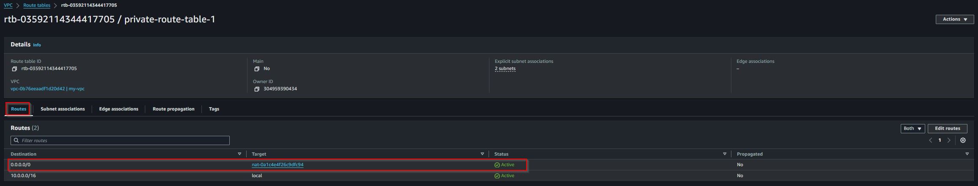Navigate to Route tables breadcrumb

(37, 5)
